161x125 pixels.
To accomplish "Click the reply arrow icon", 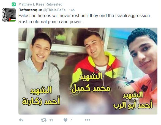I will coord(21,120).
